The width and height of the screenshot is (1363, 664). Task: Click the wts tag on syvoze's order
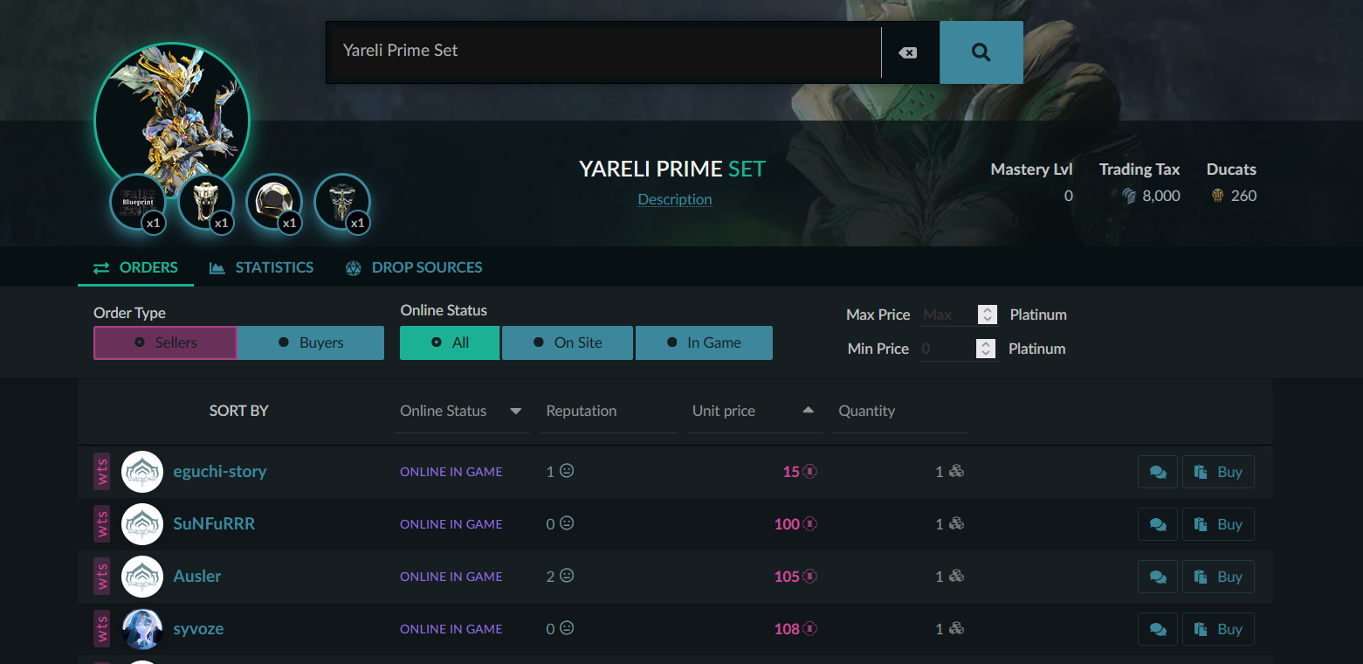[x=102, y=629]
